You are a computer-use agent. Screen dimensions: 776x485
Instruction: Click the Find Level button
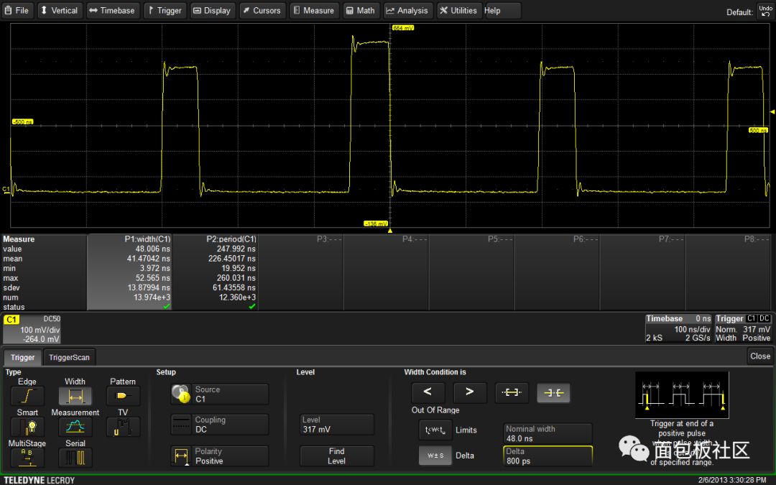(x=336, y=456)
